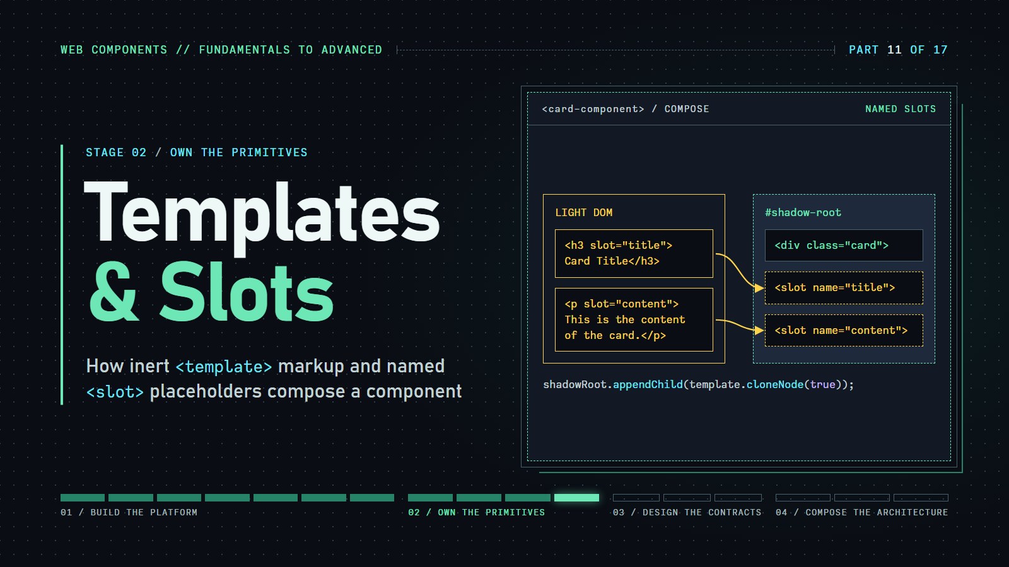The image size is (1009, 567).
Task: Click the 'NAMED SLOTS' label
Action: pos(901,109)
